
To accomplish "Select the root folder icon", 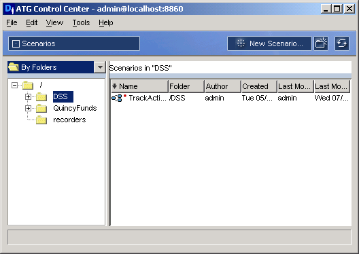I will 28,86.
